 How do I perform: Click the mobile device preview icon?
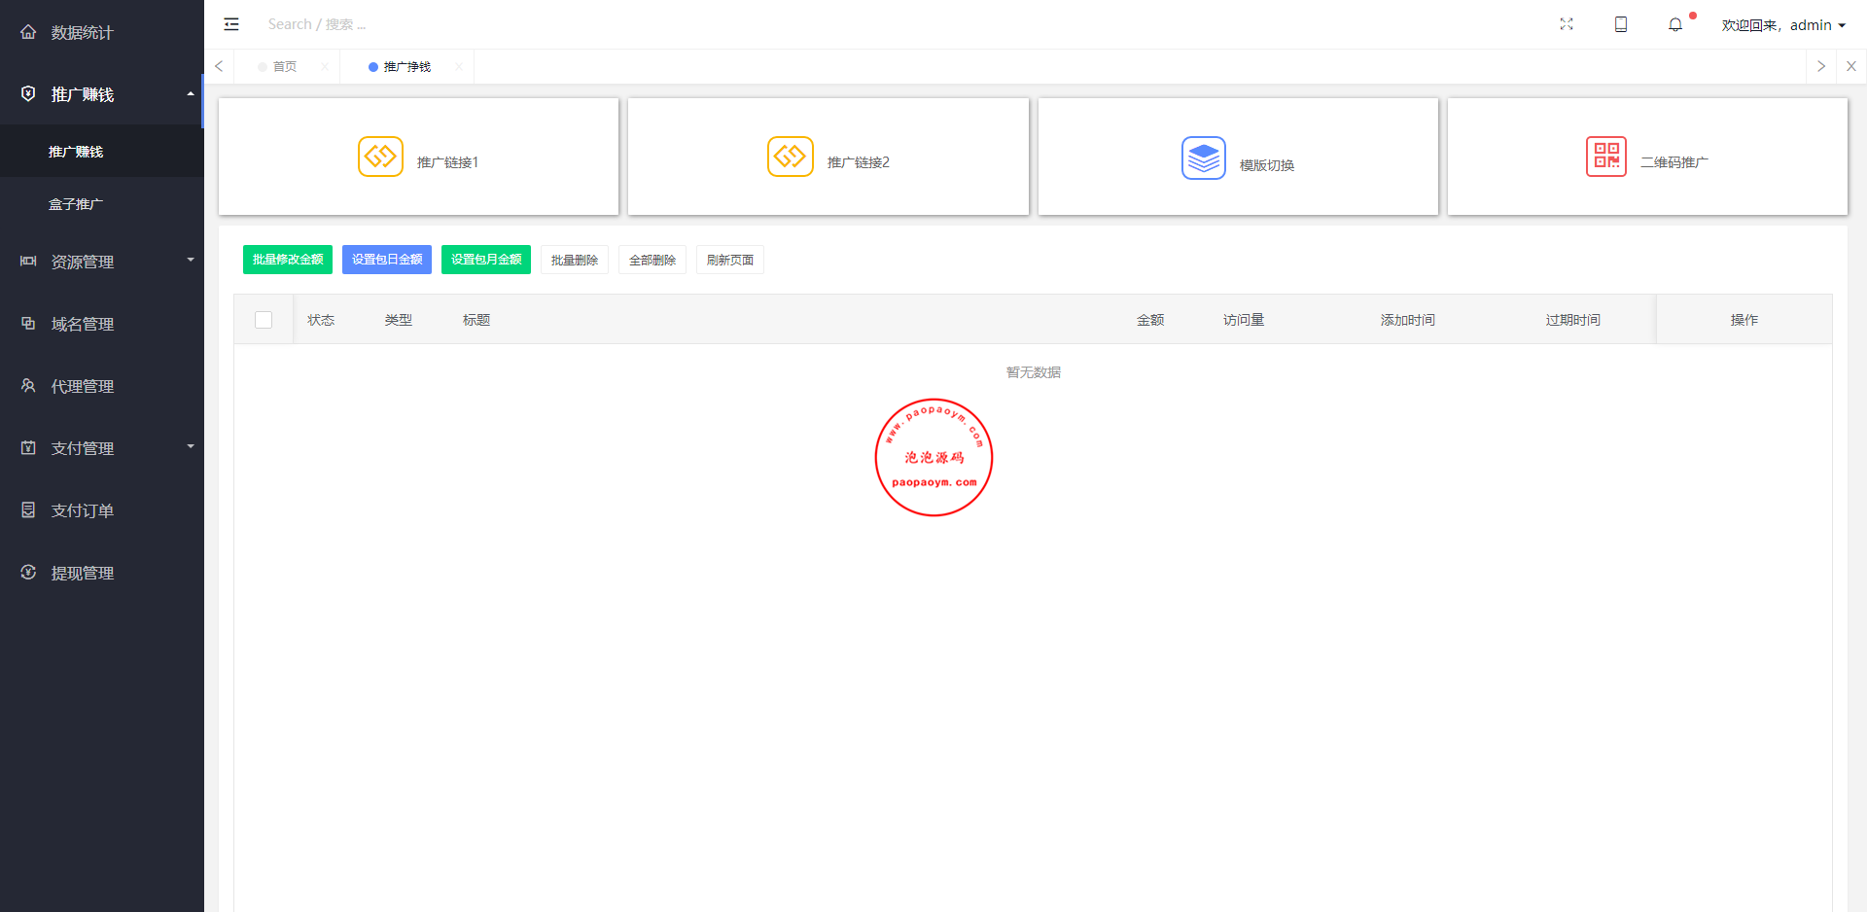coord(1620,24)
